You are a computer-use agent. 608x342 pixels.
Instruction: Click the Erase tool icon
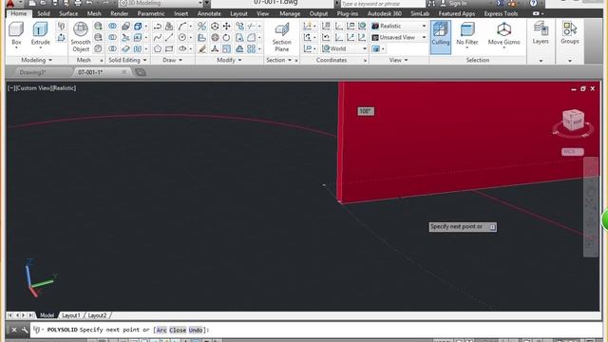(202, 48)
